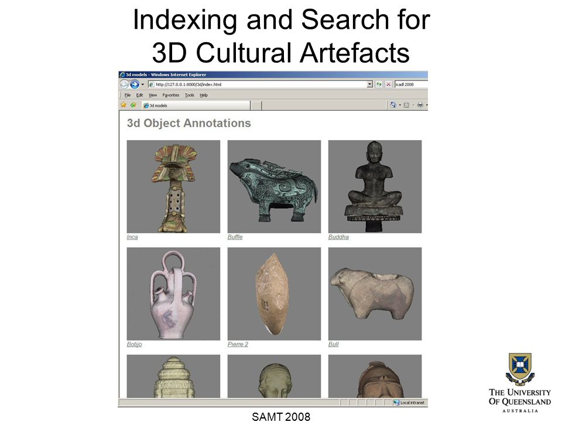This screenshot has height=422, width=562.
Task: Open the Tools menu
Action: 190,95
